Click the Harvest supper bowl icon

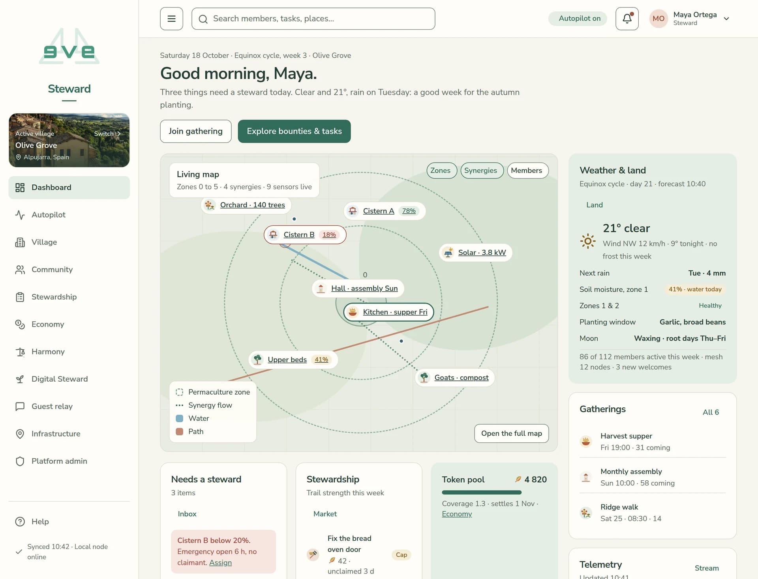pos(586,441)
